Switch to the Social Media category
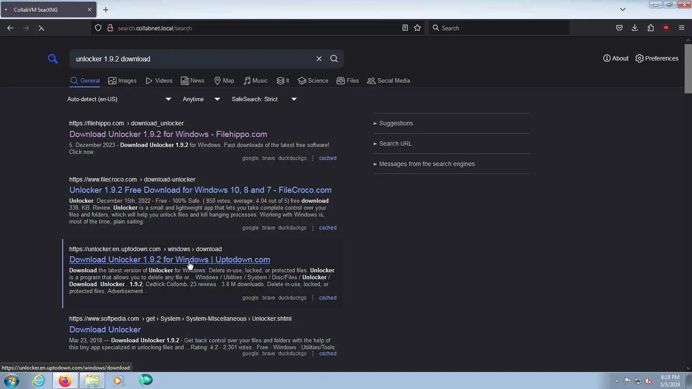 point(389,81)
